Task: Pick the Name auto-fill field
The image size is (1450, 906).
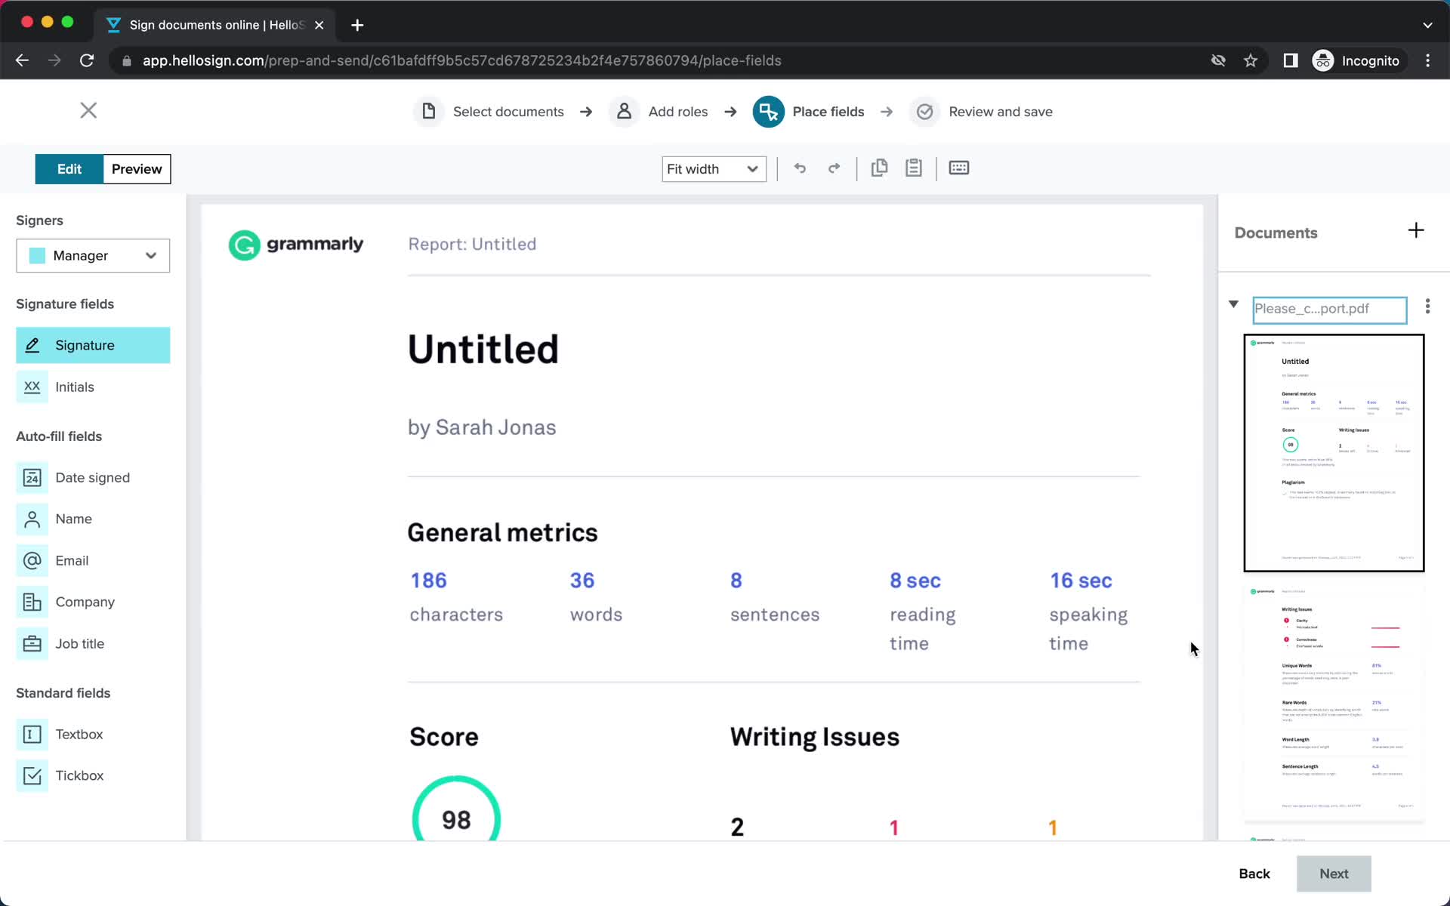Action: (x=92, y=519)
